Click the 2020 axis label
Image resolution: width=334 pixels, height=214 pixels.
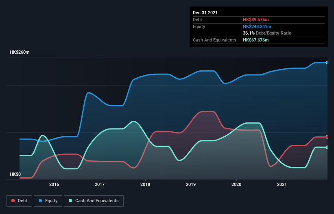236,184
